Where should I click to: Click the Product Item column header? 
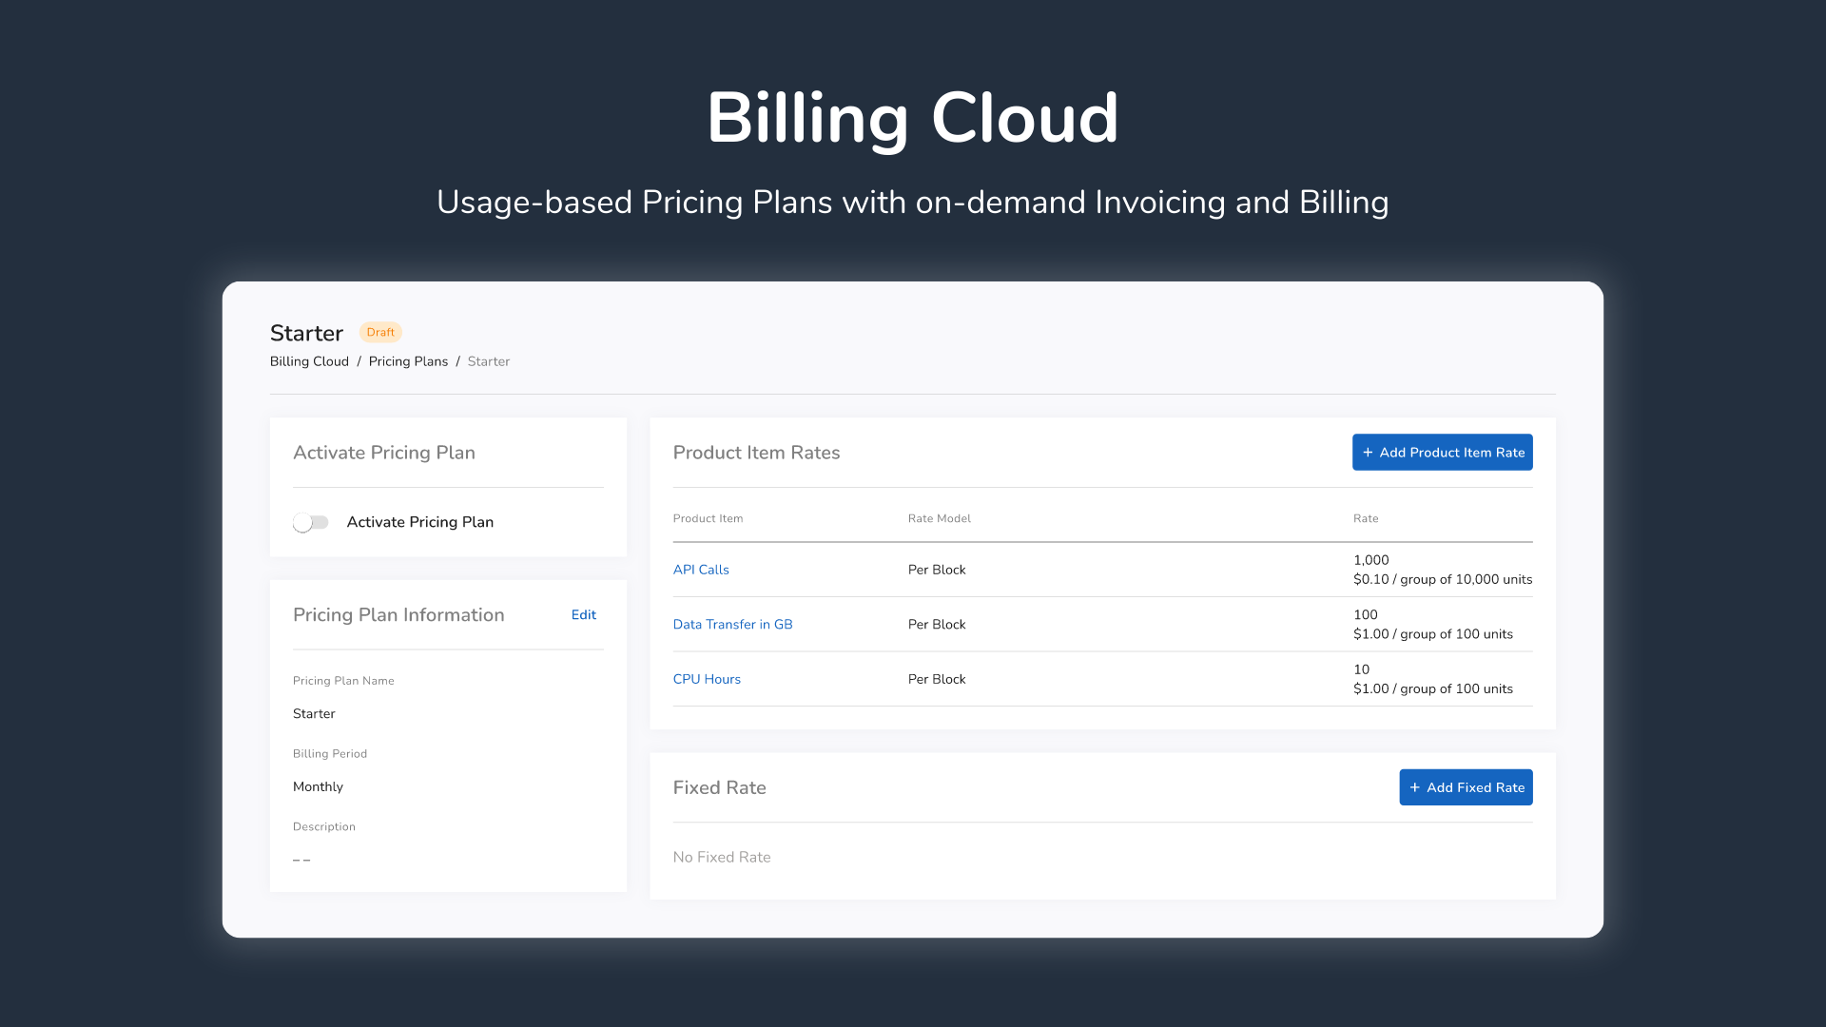708,518
